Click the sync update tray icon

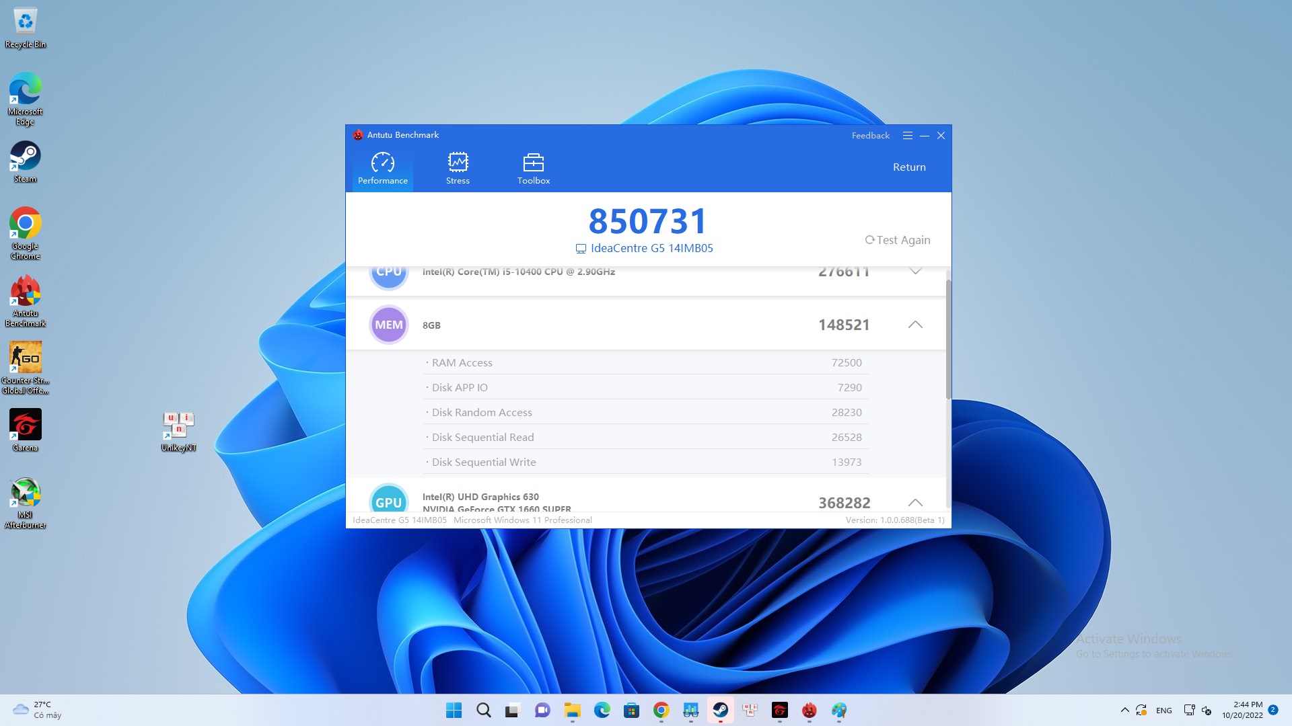point(1141,710)
